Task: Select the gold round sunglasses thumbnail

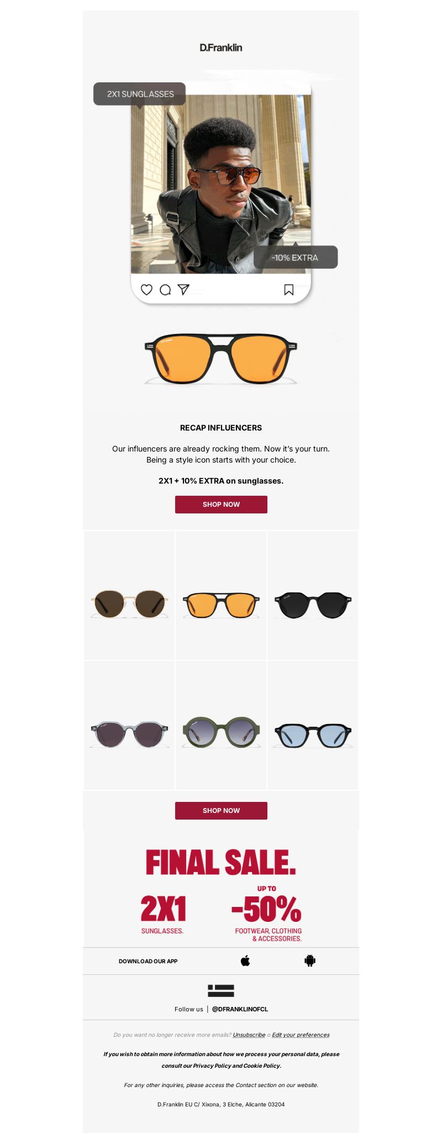Action: 129,596
